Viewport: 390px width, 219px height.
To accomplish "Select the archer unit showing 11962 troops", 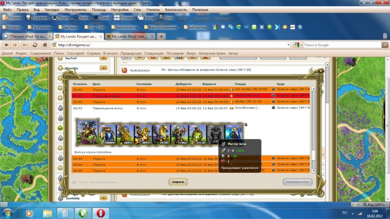I will pyautogui.click(x=179, y=134).
